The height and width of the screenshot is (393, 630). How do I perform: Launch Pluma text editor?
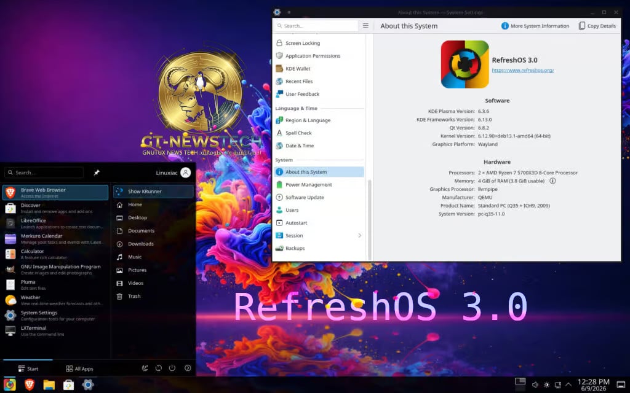point(55,285)
